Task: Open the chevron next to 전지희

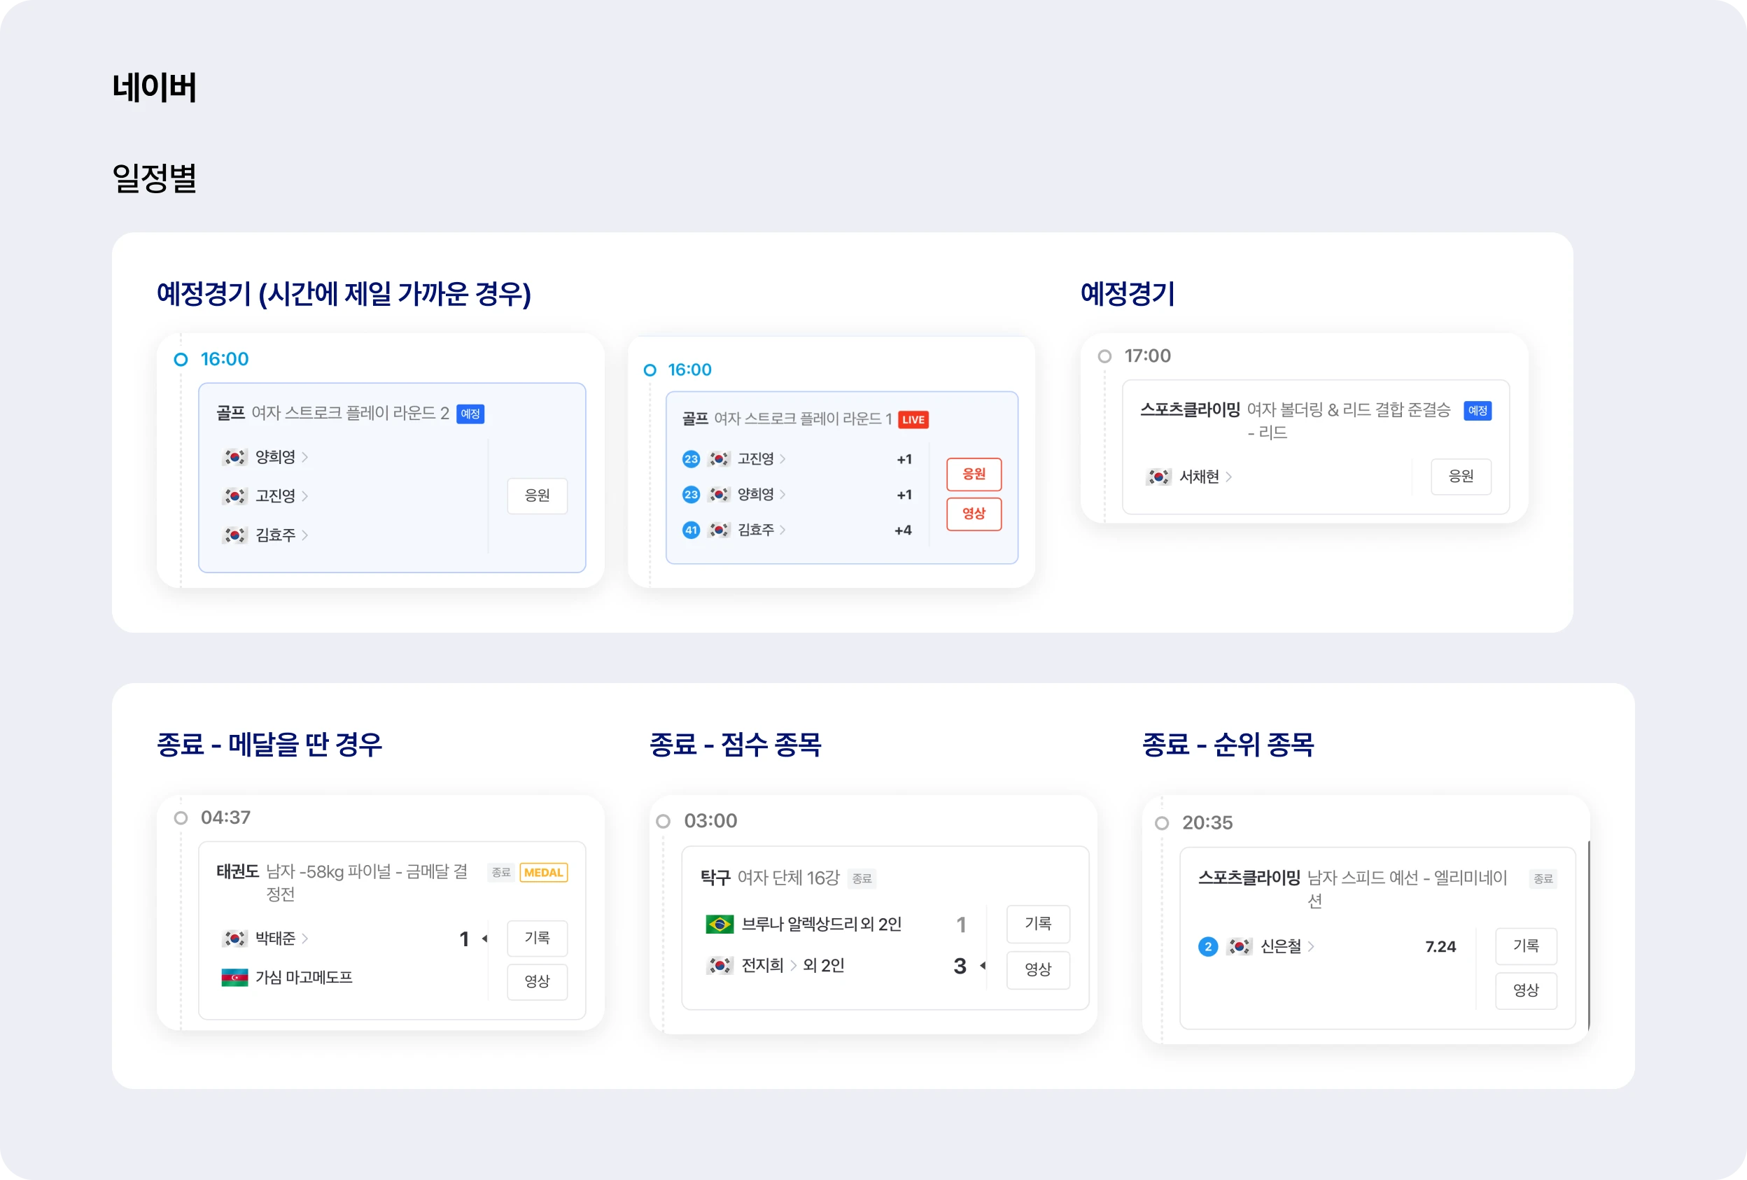Action: point(793,965)
